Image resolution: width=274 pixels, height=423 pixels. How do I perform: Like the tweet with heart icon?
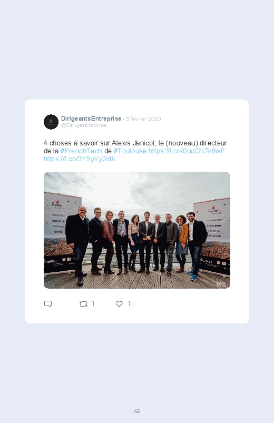click(119, 304)
